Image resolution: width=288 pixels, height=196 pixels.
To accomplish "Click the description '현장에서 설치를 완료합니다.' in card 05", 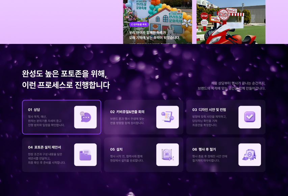I will point(127,161).
